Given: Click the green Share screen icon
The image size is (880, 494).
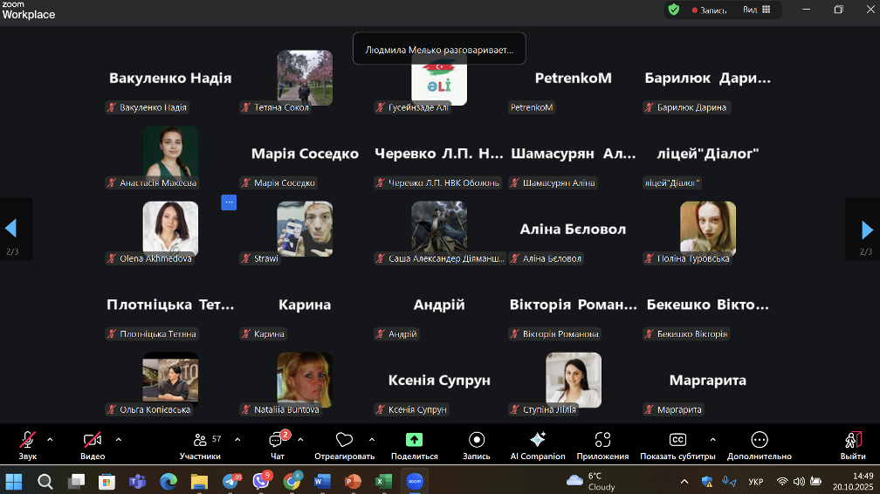Looking at the screenshot, I should click(x=414, y=440).
